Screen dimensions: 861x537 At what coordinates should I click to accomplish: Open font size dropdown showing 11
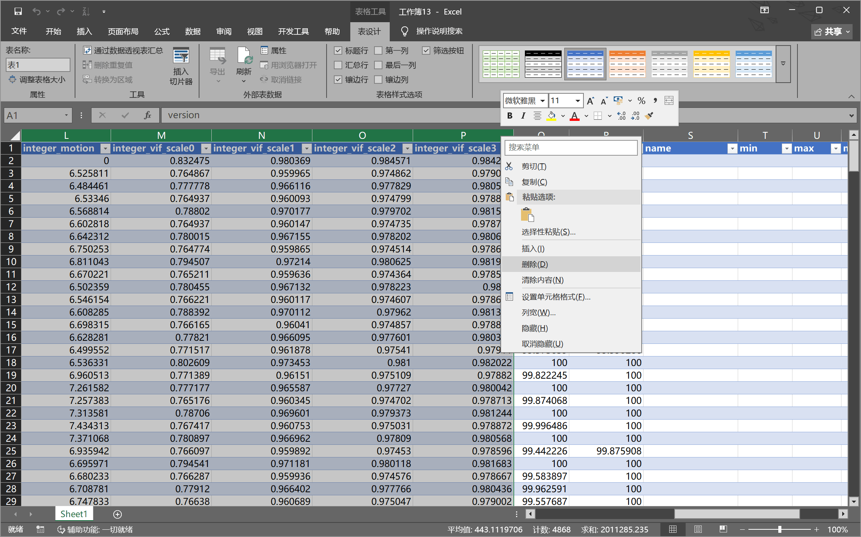tap(577, 101)
